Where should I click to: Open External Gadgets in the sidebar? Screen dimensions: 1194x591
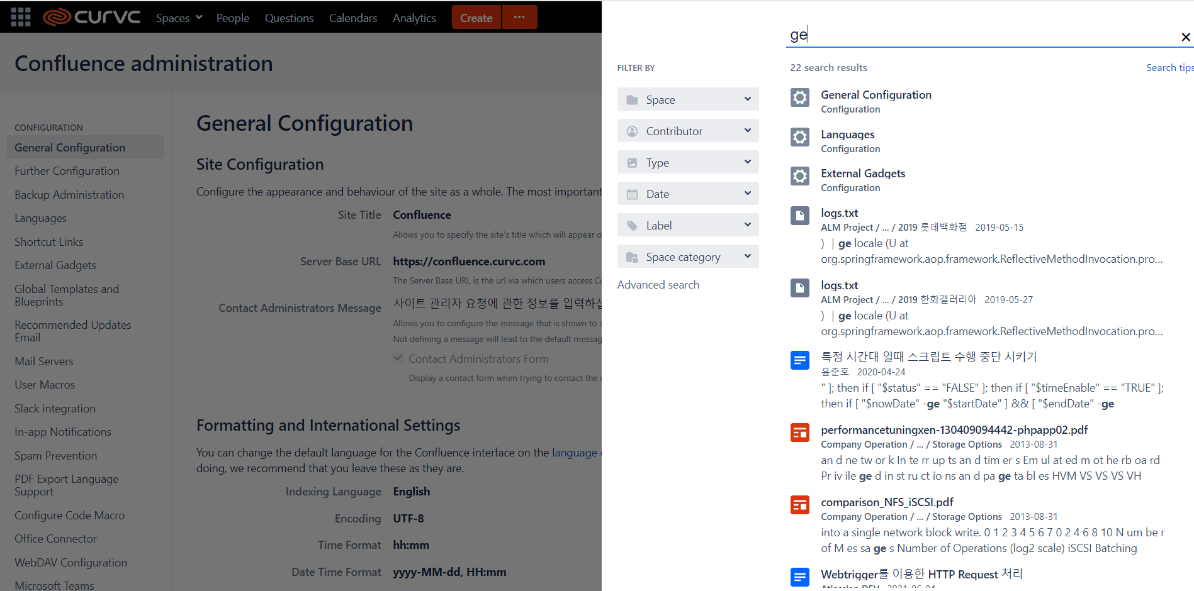click(55, 265)
